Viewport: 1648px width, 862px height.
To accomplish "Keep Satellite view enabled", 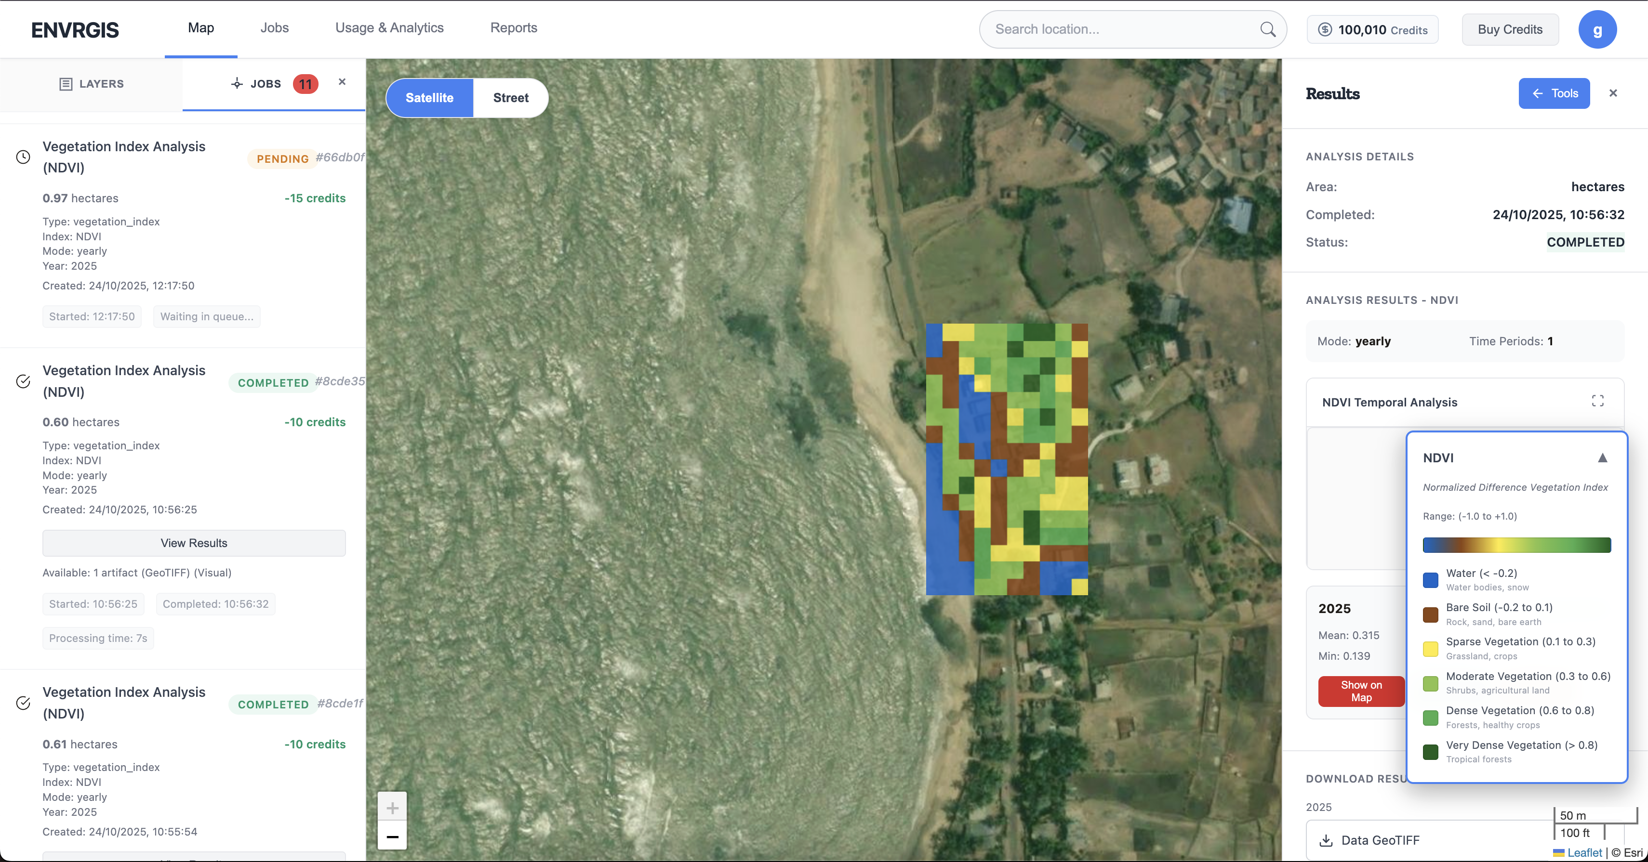I will tap(429, 97).
